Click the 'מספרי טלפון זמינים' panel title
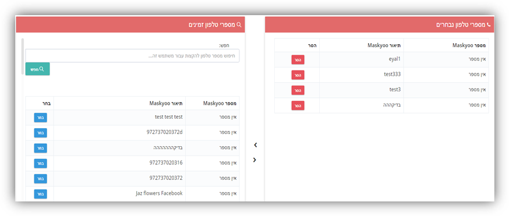This screenshot has width=509, height=216. 212,24
